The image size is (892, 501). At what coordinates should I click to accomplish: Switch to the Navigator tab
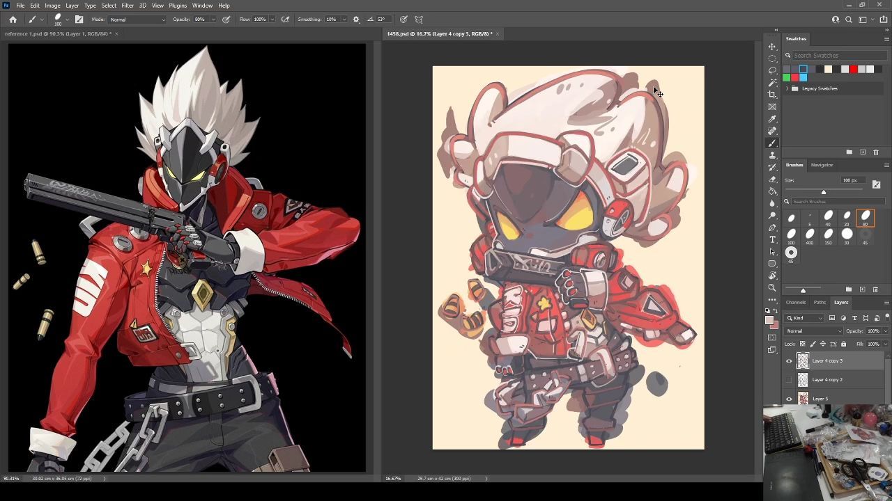[822, 165]
